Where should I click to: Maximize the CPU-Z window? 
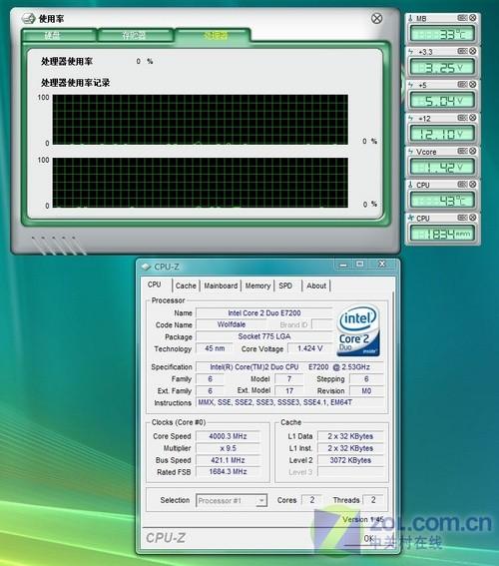click(360, 265)
